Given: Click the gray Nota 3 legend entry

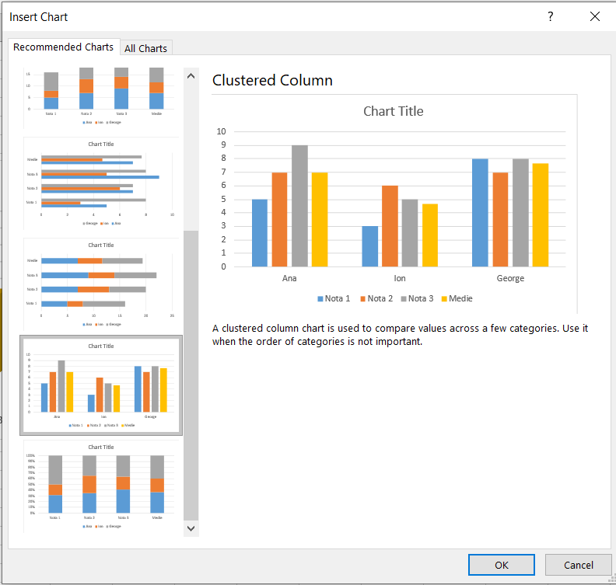Looking at the screenshot, I should pyautogui.click(x=418, y=298).
